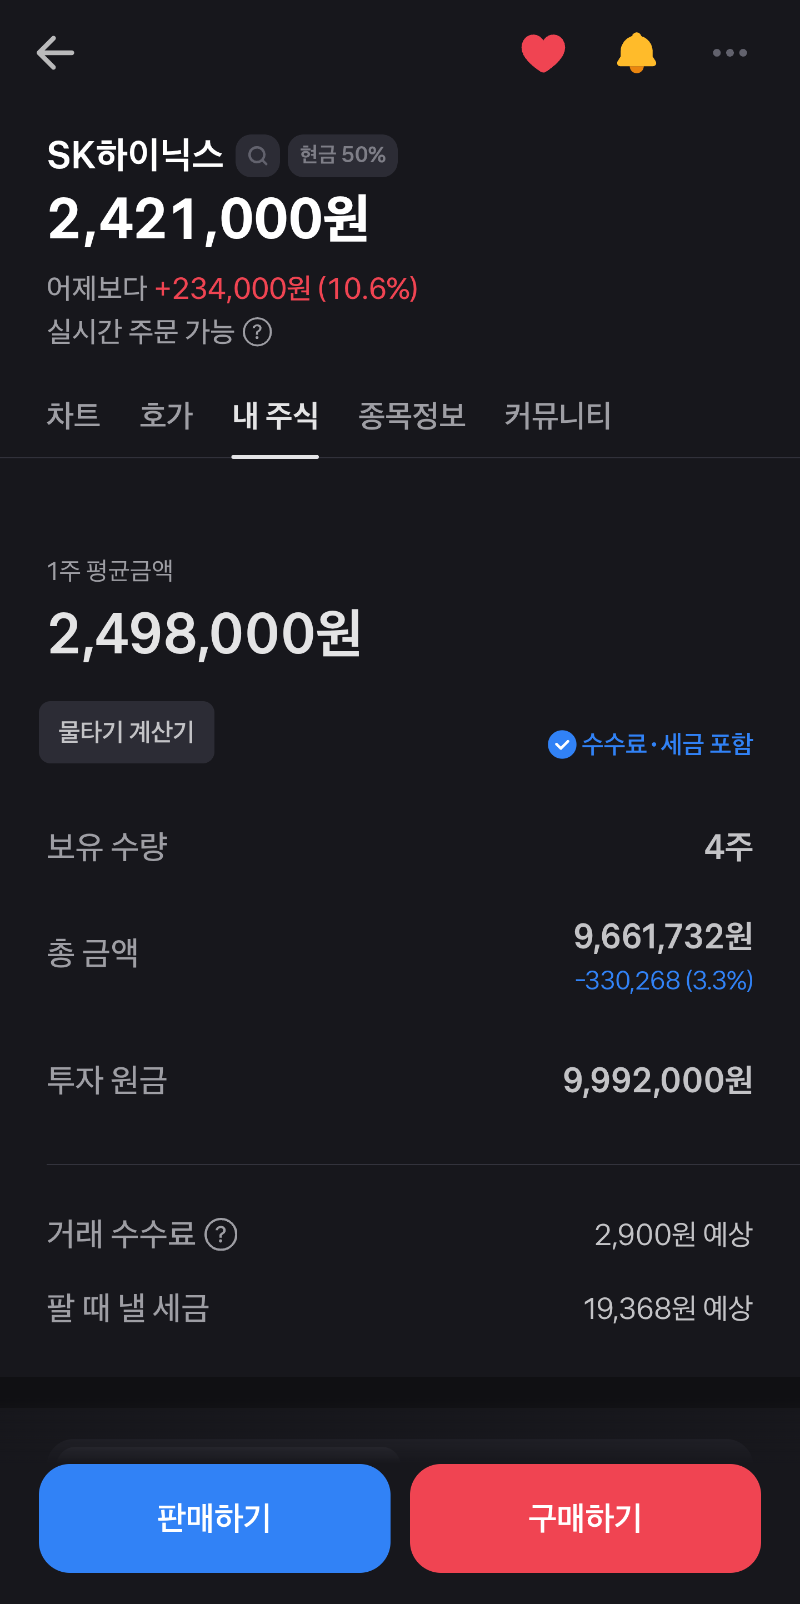Screen dimensions: 800x1604
Task: Switch to the 차트 tab
Action: [73, 416]
